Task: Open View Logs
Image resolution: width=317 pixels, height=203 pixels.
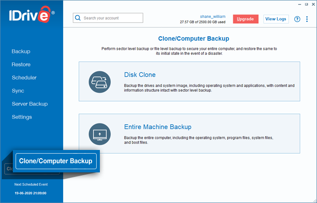Action: coord(276,19)
